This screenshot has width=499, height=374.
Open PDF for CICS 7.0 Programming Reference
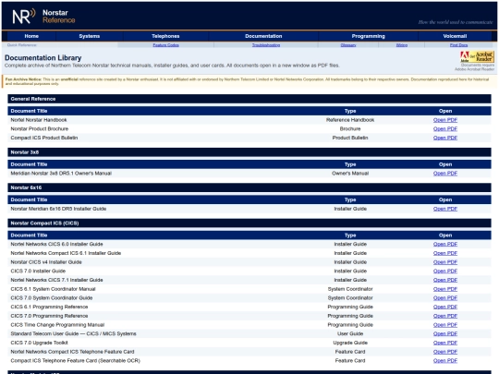pyautogui.click(x=445, y=316)
